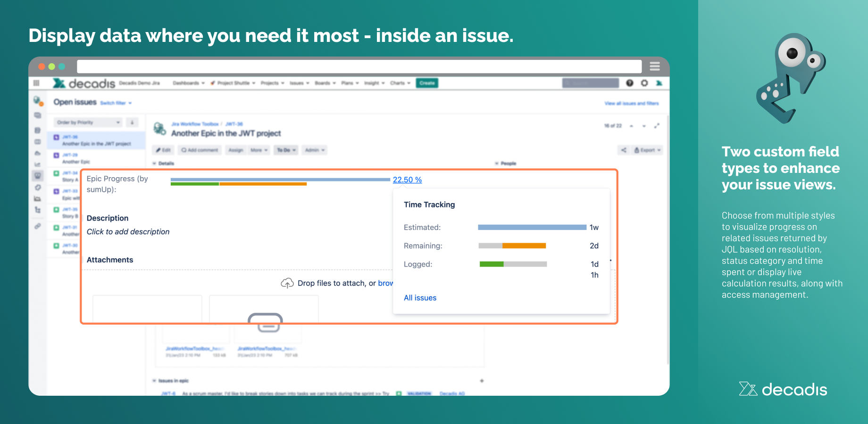Click the green story icon beside JWT-34
This screenshot has height=424, width=868.
[x=56, y=173]
